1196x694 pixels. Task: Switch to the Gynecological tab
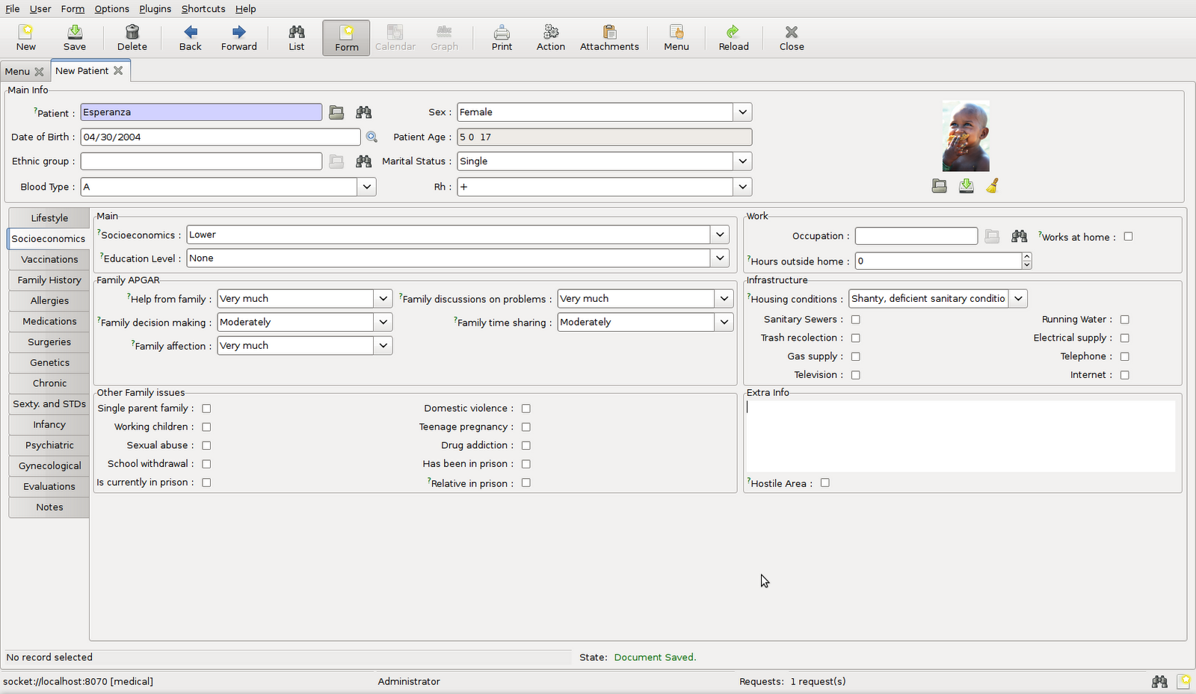click(49, 466)
